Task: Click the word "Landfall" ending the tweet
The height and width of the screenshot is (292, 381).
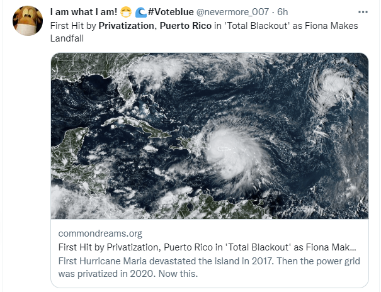Action: (67, 38)
